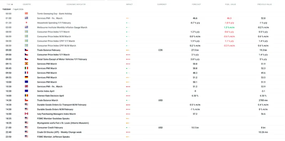Open the FOMC Member Goolsbee Speaks event

[53, 119]
